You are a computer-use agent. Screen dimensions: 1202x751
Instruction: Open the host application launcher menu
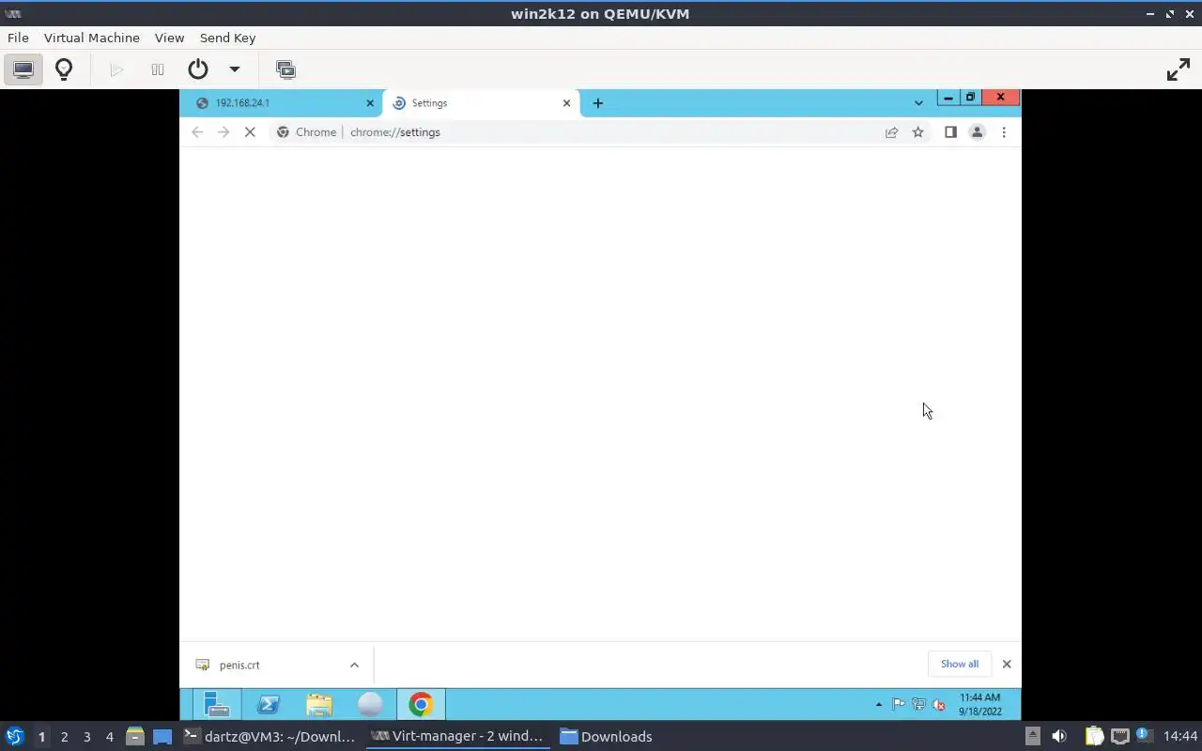pos(14,737)
